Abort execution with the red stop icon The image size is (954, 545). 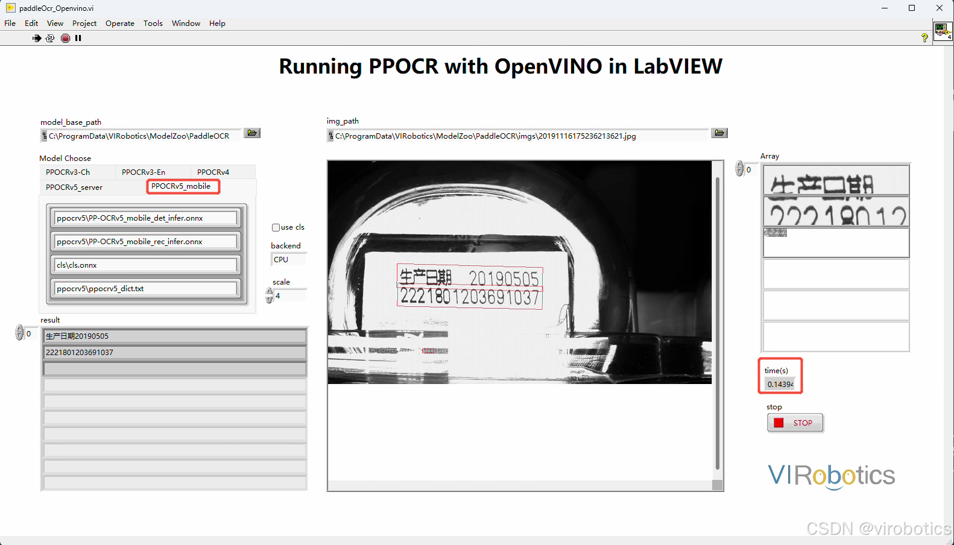[x=65, y=38]
